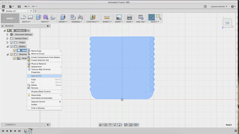Select the Insert image icon
This screenshot has height=134, width=239.
point(119,17)
